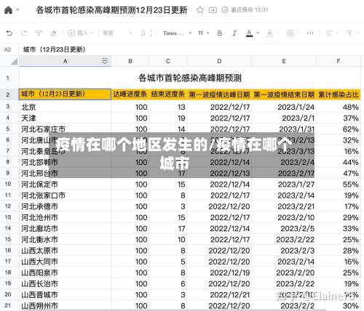Select the 北京 cell

coord(65,107)
